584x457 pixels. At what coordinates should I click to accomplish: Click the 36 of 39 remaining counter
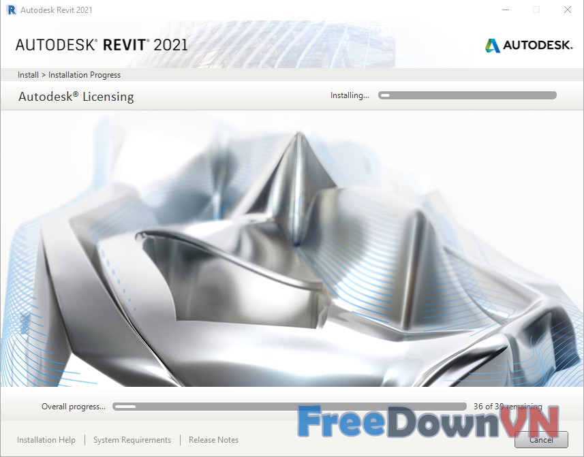pos(508,407)
